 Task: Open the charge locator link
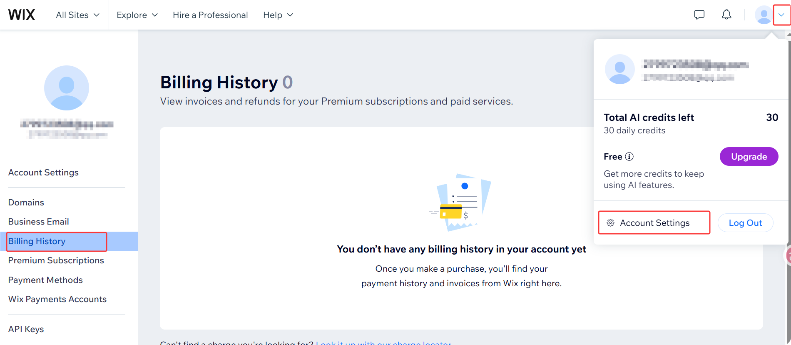tap(383, 343)
